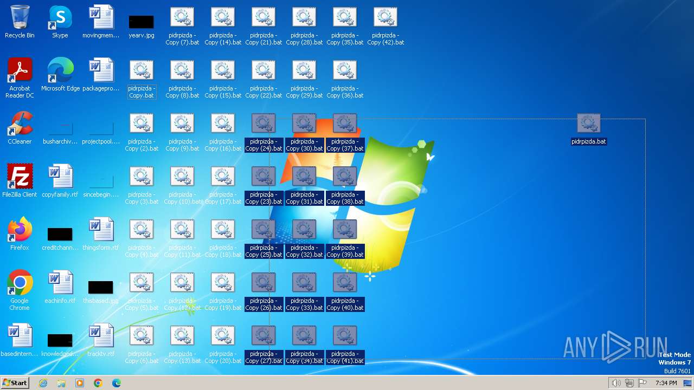This screenshot has height=390, width=694.
Task: Select pidrpizda - Copy (29).bat
Action: (x=304, y=79)
